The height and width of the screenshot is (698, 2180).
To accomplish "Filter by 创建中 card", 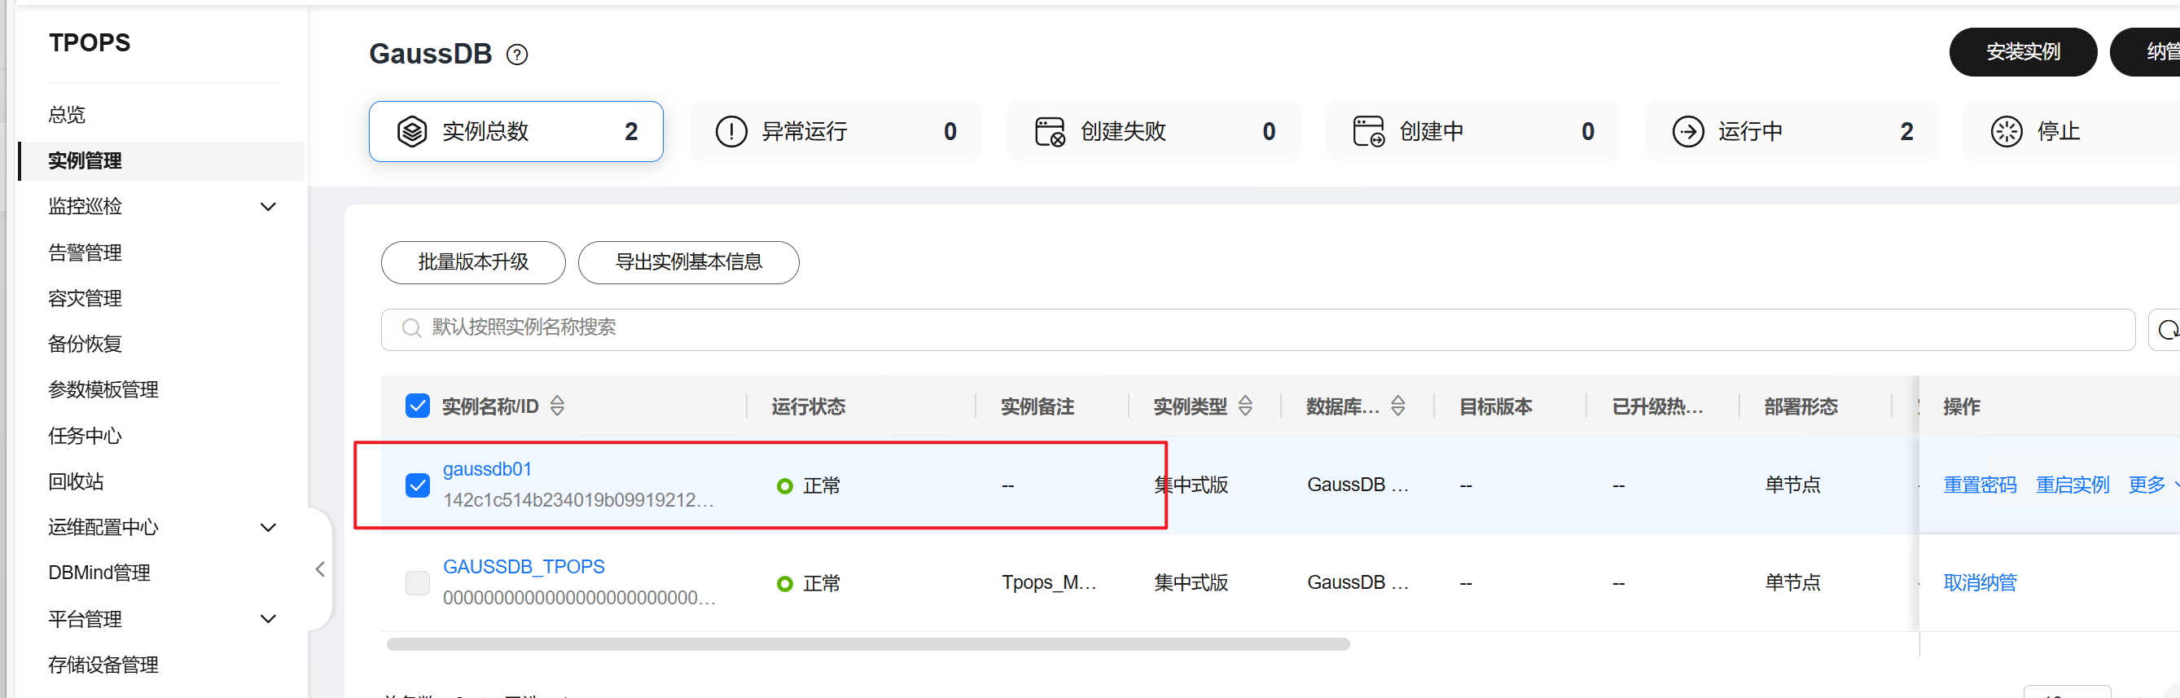I will tap(1472, 132).
